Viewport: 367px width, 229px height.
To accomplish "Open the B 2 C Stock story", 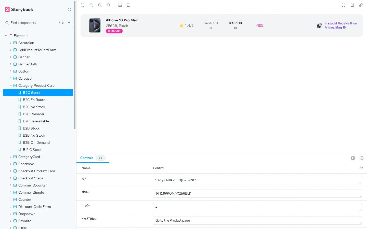I will coord(38,150).
